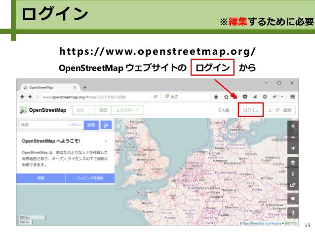The image size is (315, 236).
Task: Click the paper-plane send icon in toolbar
Action: [255, 97]
